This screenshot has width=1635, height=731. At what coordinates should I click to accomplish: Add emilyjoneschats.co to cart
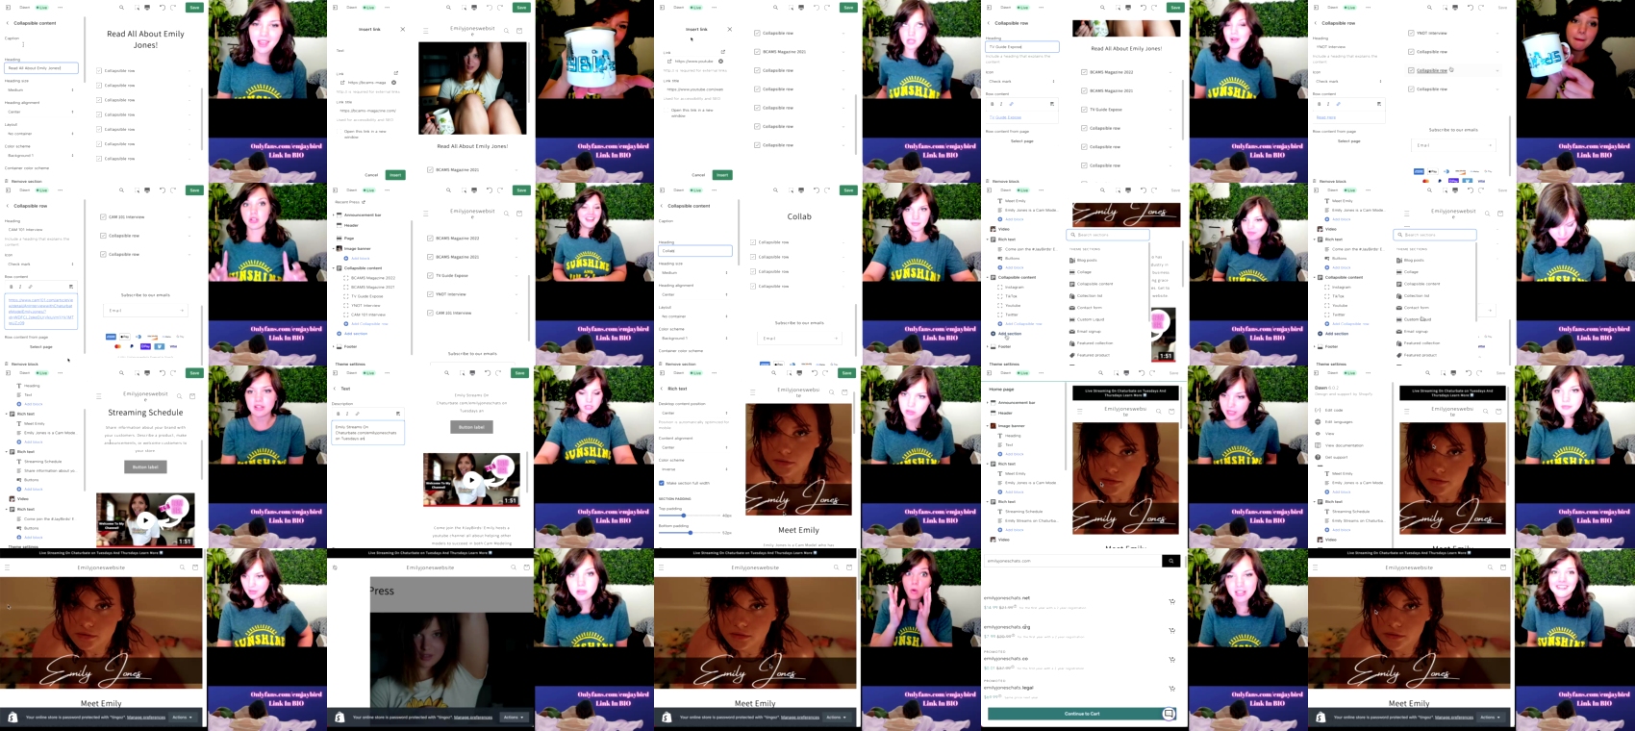[1171, 660]
